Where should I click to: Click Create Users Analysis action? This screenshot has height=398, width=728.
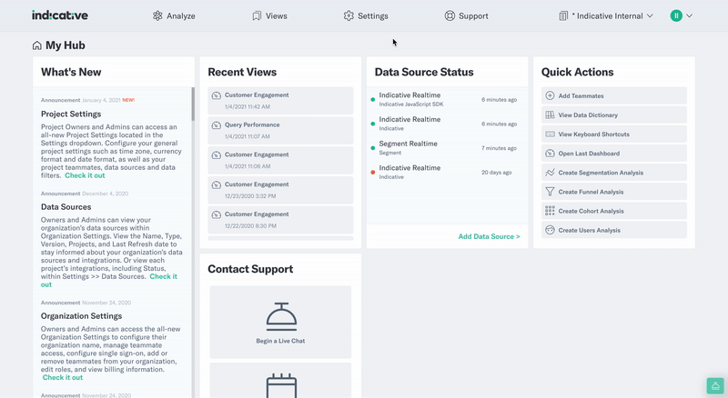point(613,230)
